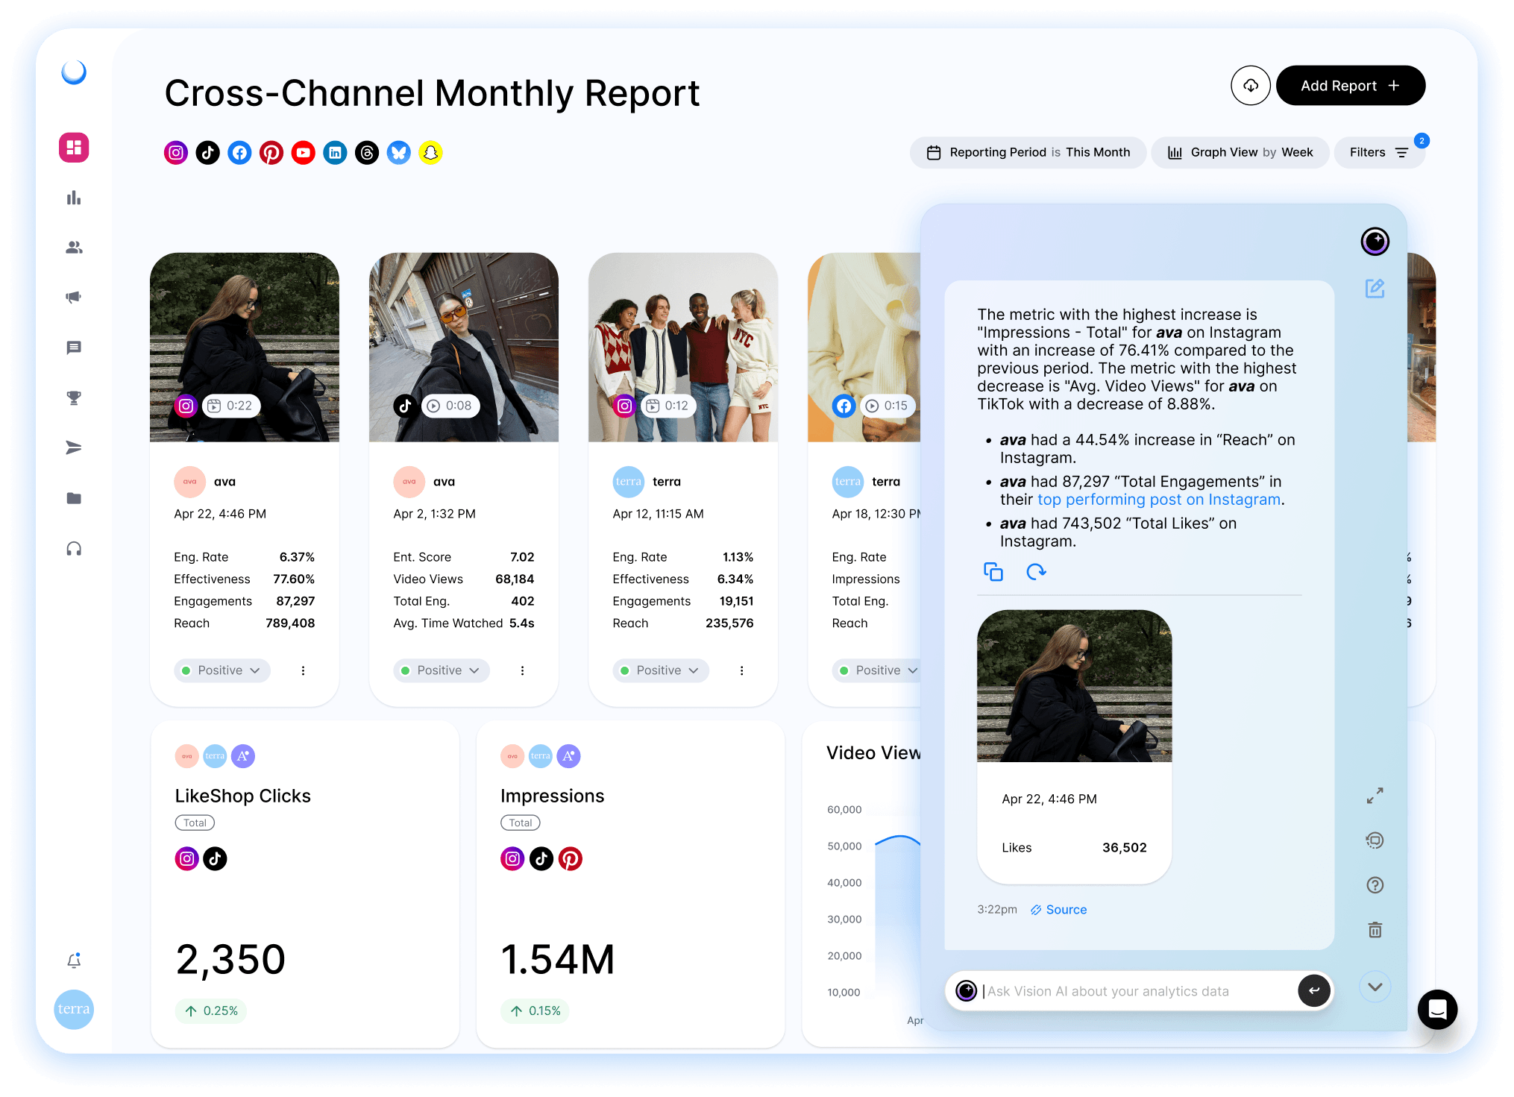Open the terra profile avatar in the sidebar
The height and width of the screenshot is (1097, 1514).
[x=74, y=1009]
